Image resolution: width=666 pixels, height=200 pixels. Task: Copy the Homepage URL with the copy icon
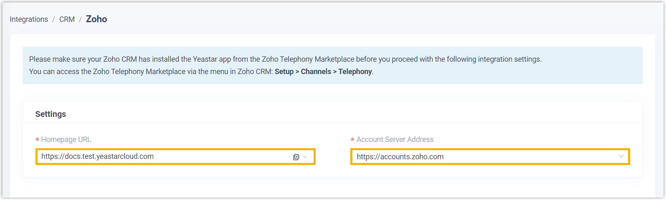(x=296, y=157)
